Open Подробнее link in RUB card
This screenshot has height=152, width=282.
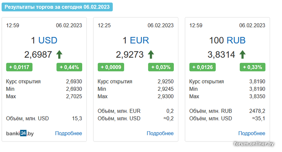(x=252, y=133)
